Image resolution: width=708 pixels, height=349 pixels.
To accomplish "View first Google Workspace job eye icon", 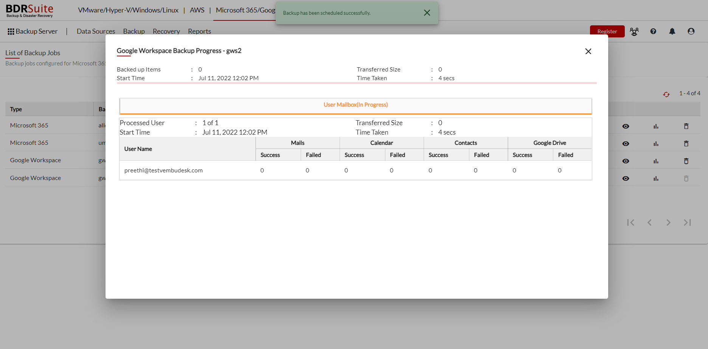I will (x=626, y=161).
